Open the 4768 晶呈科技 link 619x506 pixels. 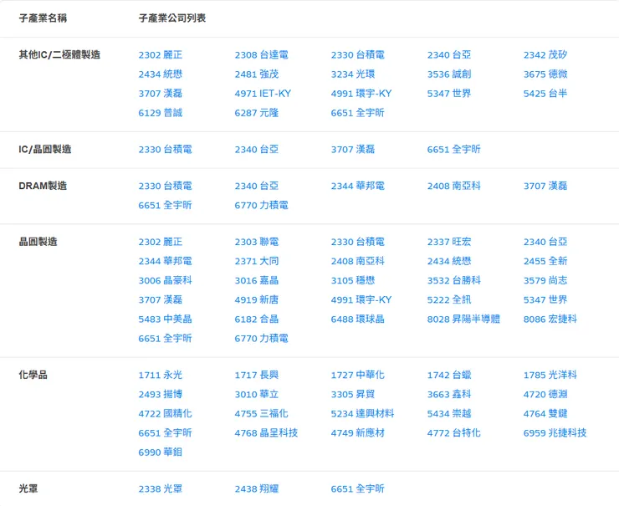(x=266, y=433)
